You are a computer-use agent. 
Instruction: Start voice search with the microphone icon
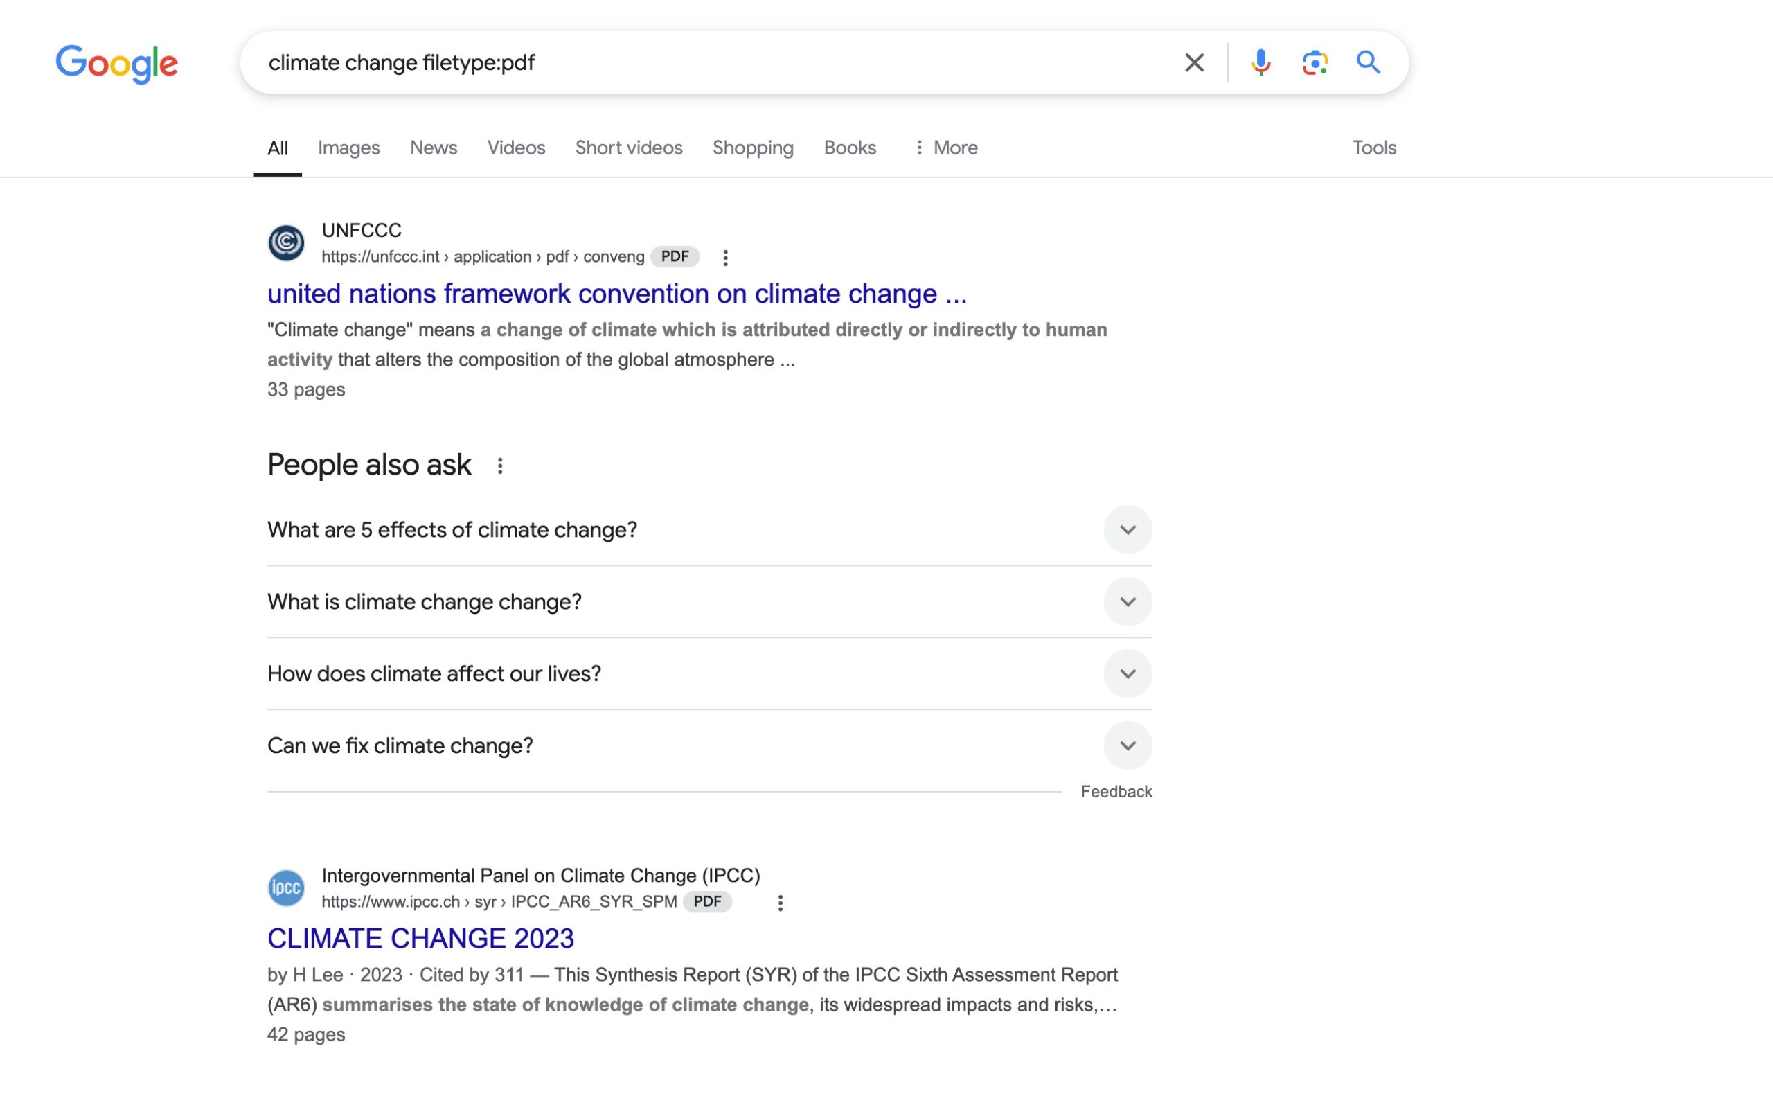coord(1260,62)
